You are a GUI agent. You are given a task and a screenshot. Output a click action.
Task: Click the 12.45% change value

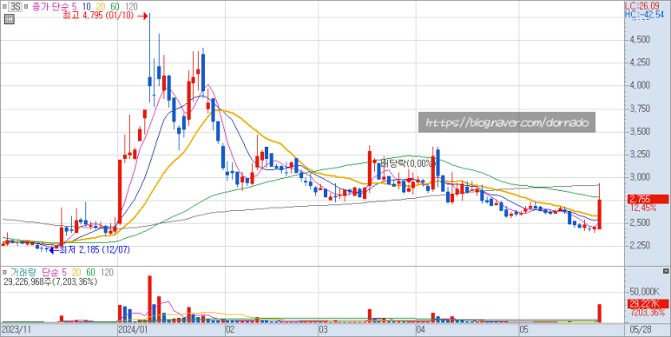coord(643,208)
